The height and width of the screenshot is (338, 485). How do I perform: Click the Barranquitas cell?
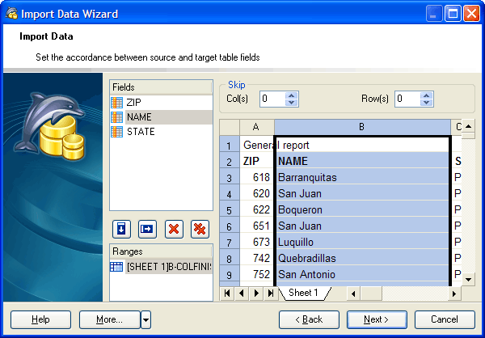point(362,177)
